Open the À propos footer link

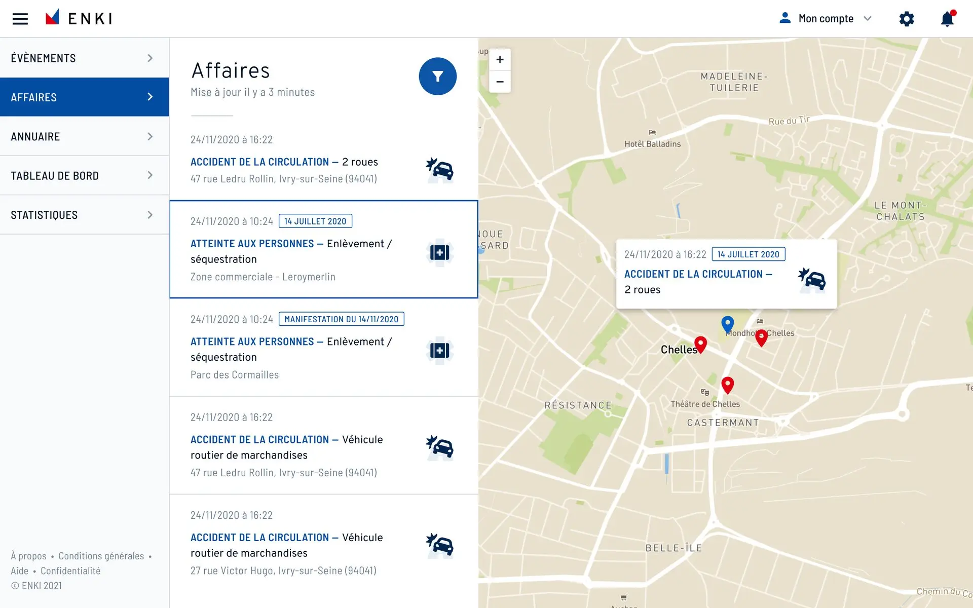point(28,556)
